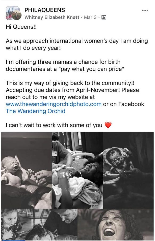Screen dimensions: 155x241
Task: Click the "Hi Queens!!" greeting text
Action: [x=21, y=27]
